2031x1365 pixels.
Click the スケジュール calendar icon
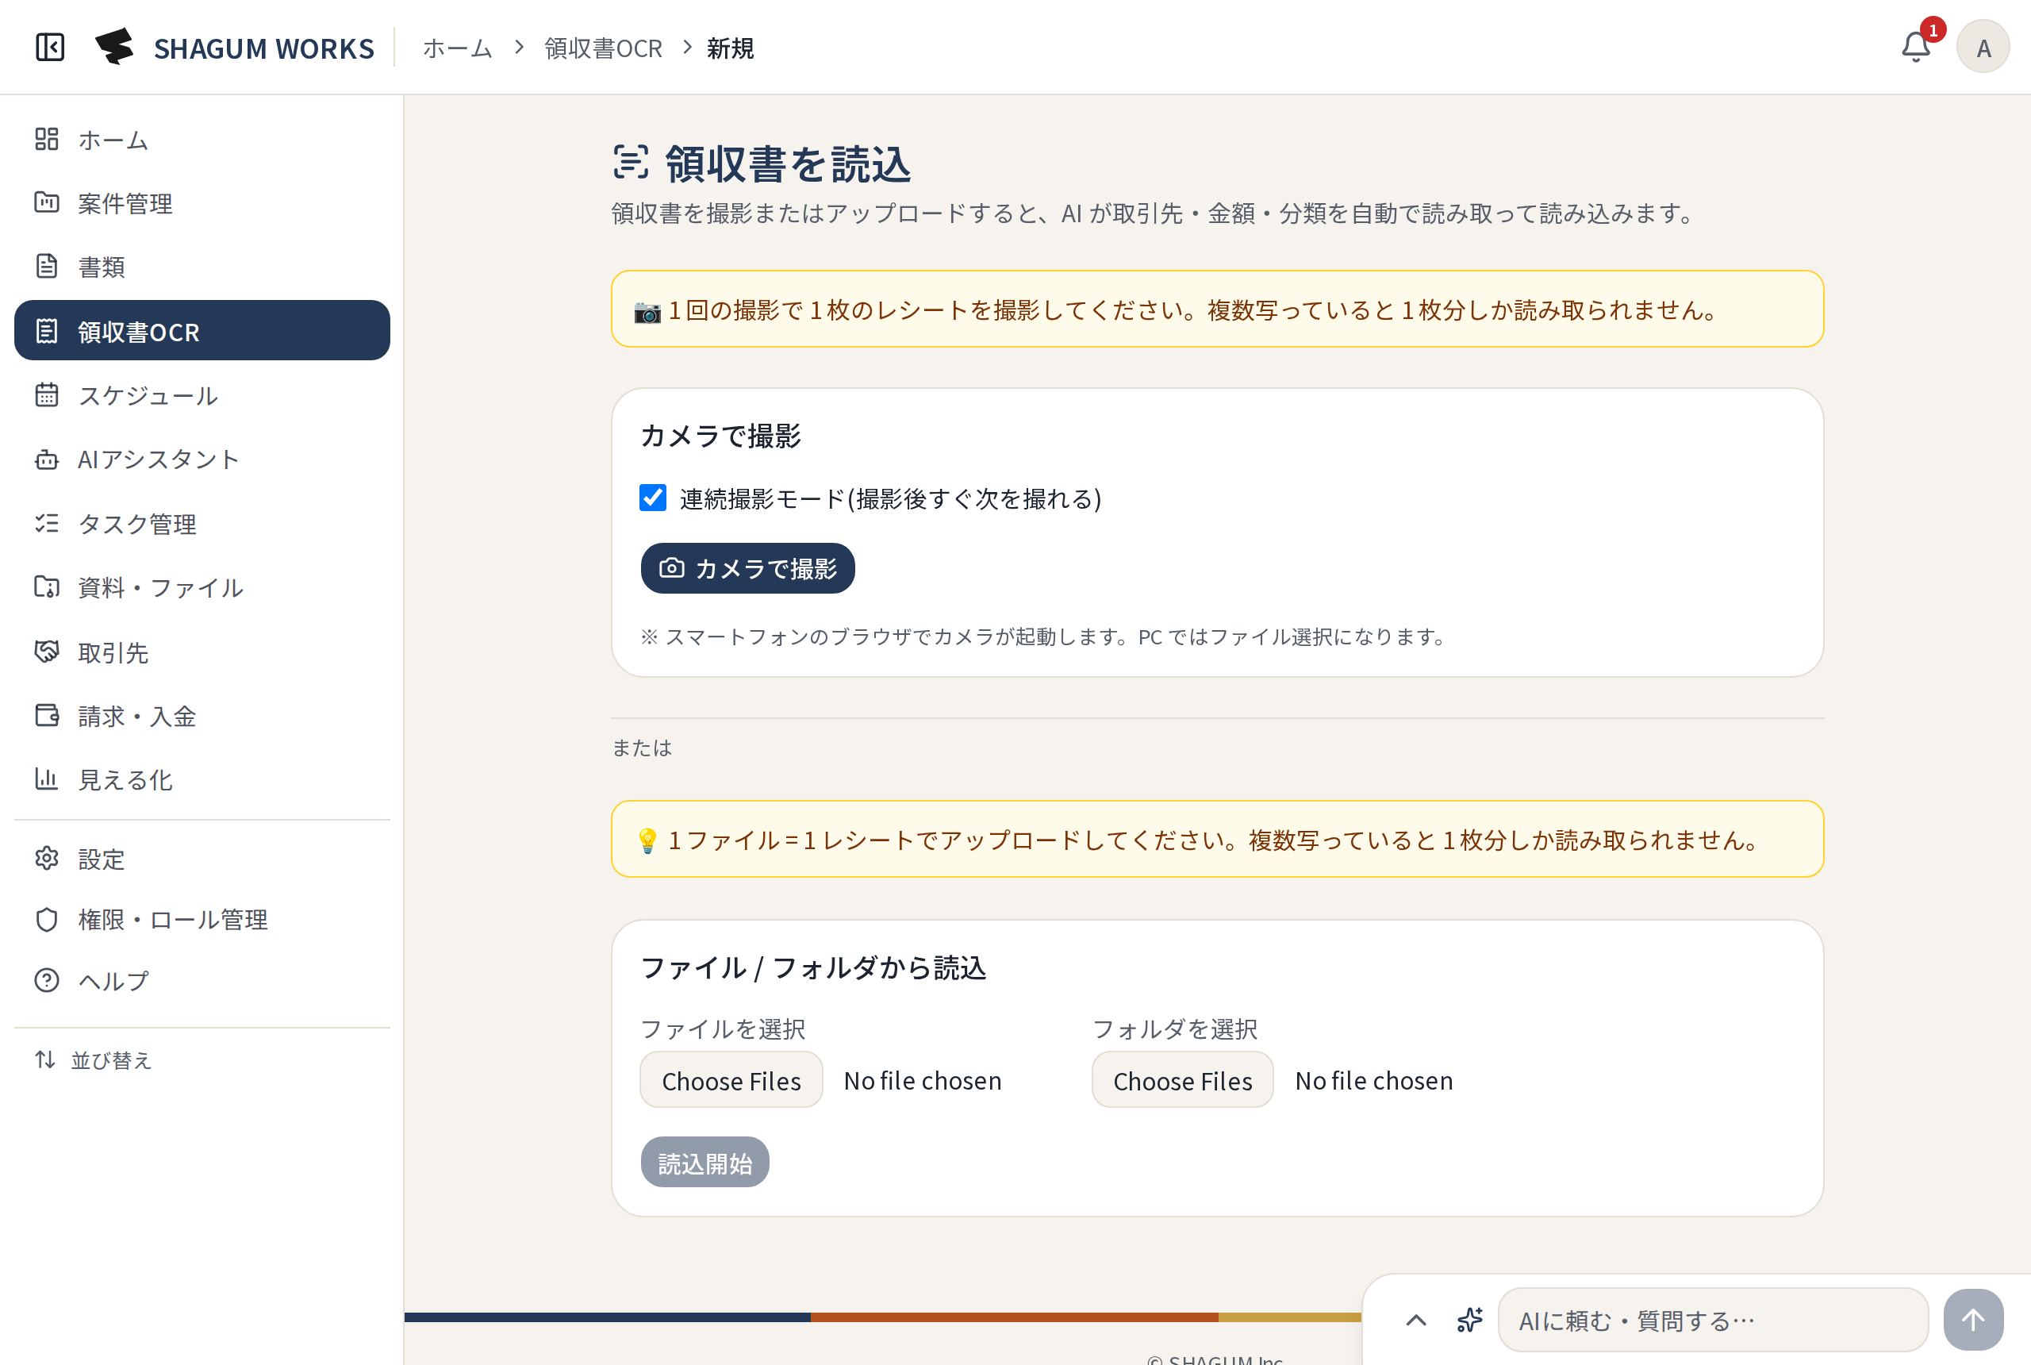point(46,395)
